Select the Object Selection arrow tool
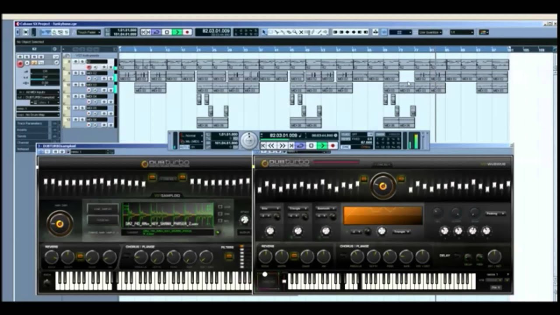560x315 pixels. point(264,32)
